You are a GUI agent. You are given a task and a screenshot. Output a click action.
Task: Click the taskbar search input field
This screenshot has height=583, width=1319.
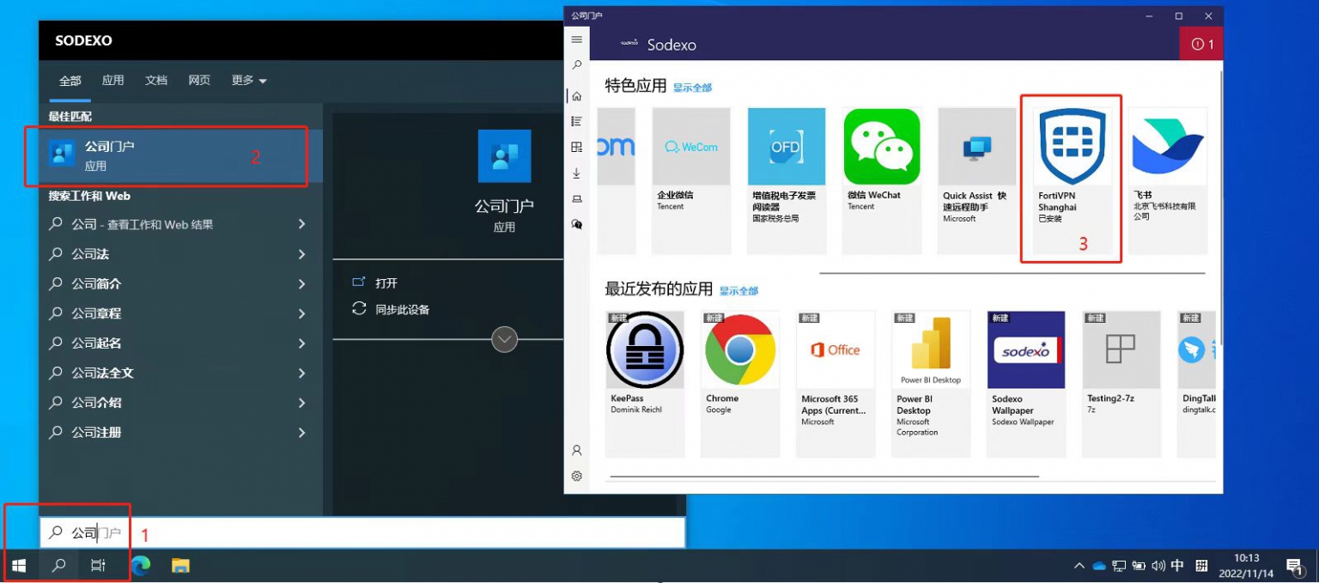click(x=361, y=533)
